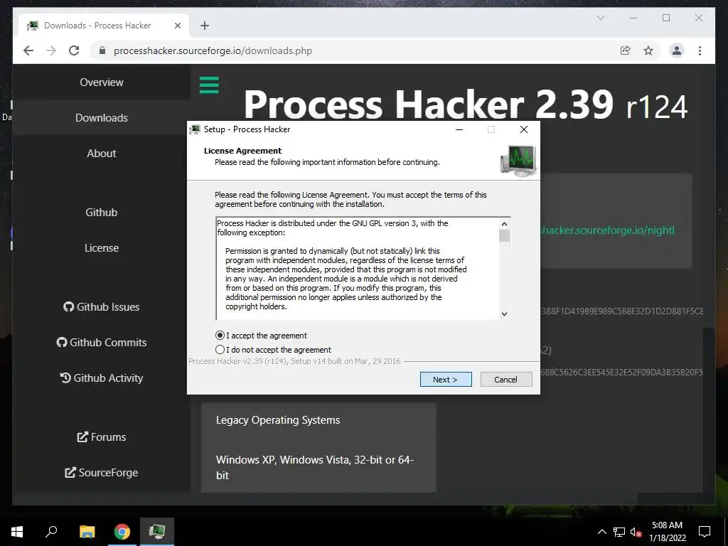Open Windows taskbar search
The image size is (728, 546).
click(51, 532)
